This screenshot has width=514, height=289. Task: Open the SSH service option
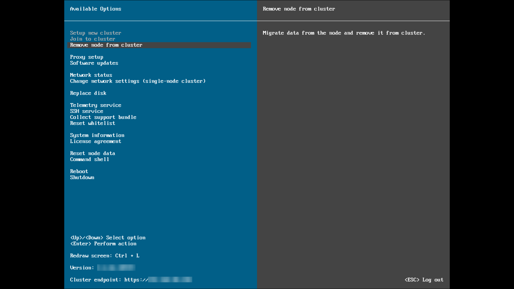86,111
